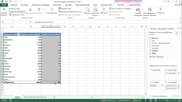
Task: Select cell with Samsung in column A
Action: (x=11, y=72)
